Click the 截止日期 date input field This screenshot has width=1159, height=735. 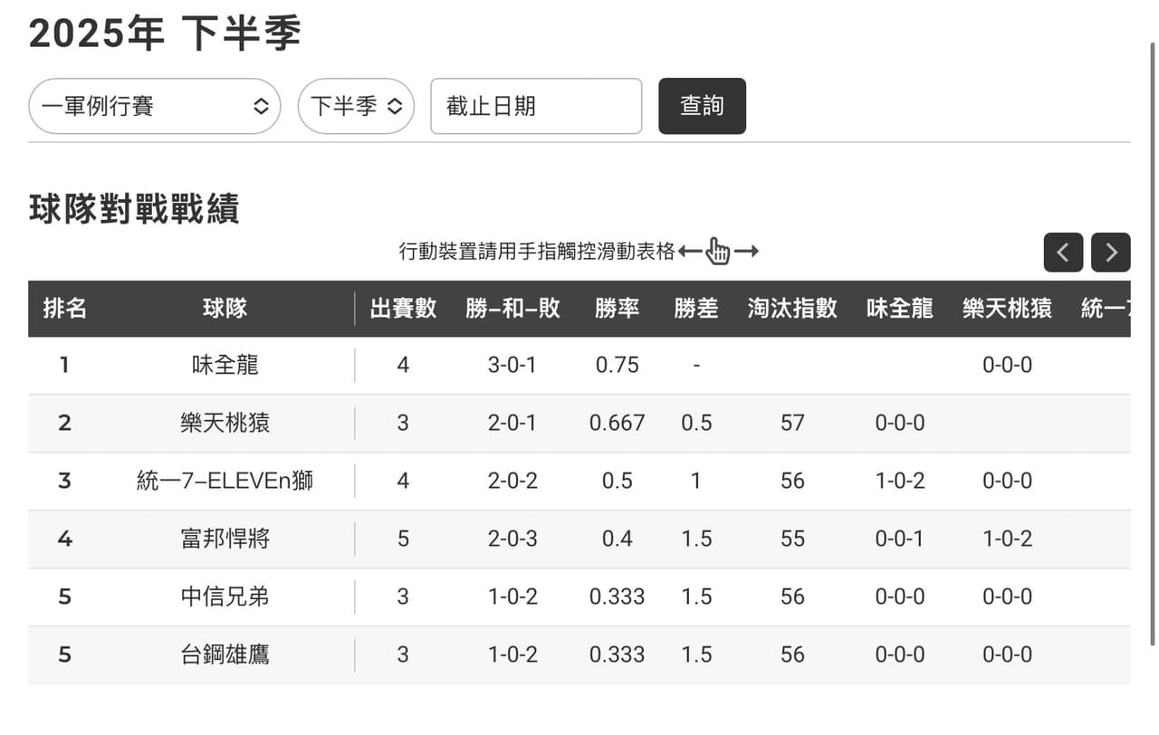[536, 106]
